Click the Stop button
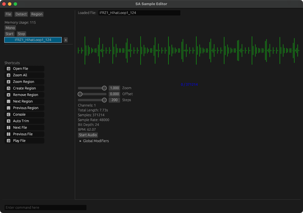 coord(21,34)
